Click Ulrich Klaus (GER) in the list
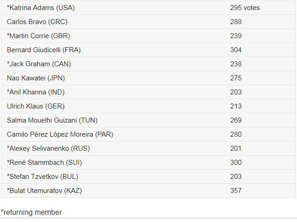This screenshot has height=222, width=297. click(36, 106)
